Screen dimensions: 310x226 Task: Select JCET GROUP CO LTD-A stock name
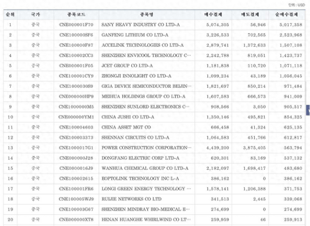click(127, 65)
